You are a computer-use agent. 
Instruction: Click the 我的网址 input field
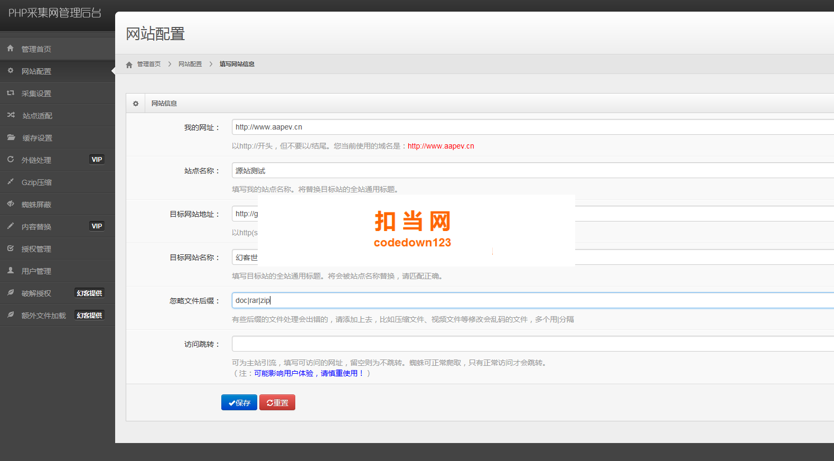[533, 127]
